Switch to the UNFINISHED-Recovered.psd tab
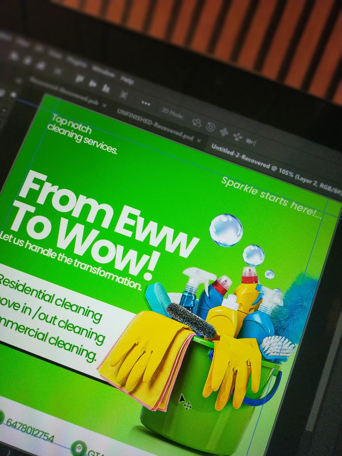This screenshot has height=456, width=342. pyautogui.click(x=155, y=124)
